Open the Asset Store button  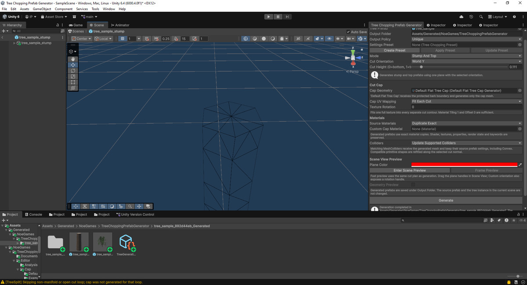(x=54, y=17)
